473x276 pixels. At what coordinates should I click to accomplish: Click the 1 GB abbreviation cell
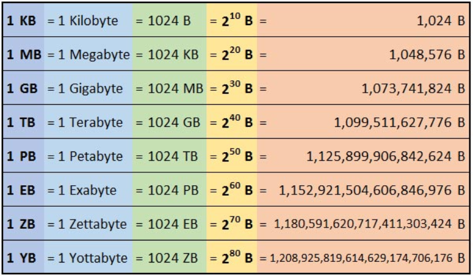click(23, 88)
